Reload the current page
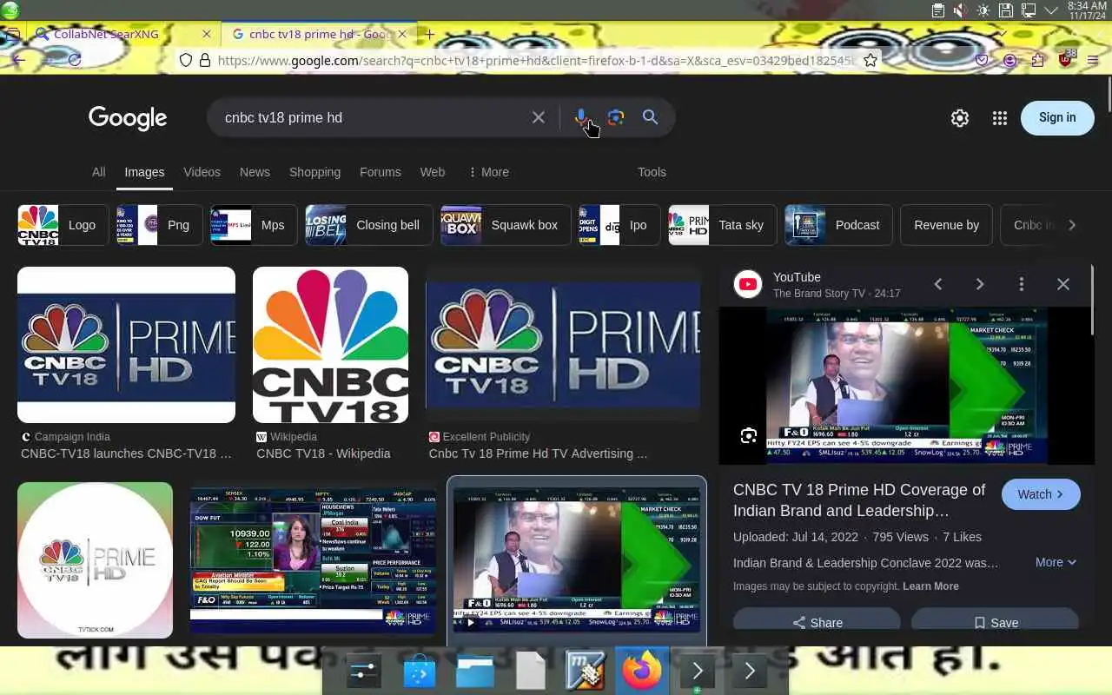This screenshot has width=1112, height=695. point(75,60)
